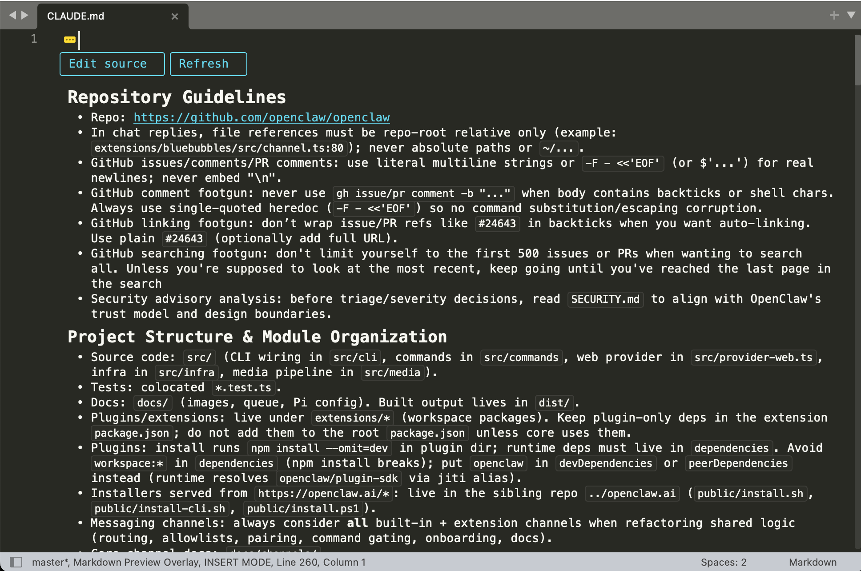861x571 pixels.
Task: Toggle the sidebar from status bar icon
Action: (x=16, y=562)
